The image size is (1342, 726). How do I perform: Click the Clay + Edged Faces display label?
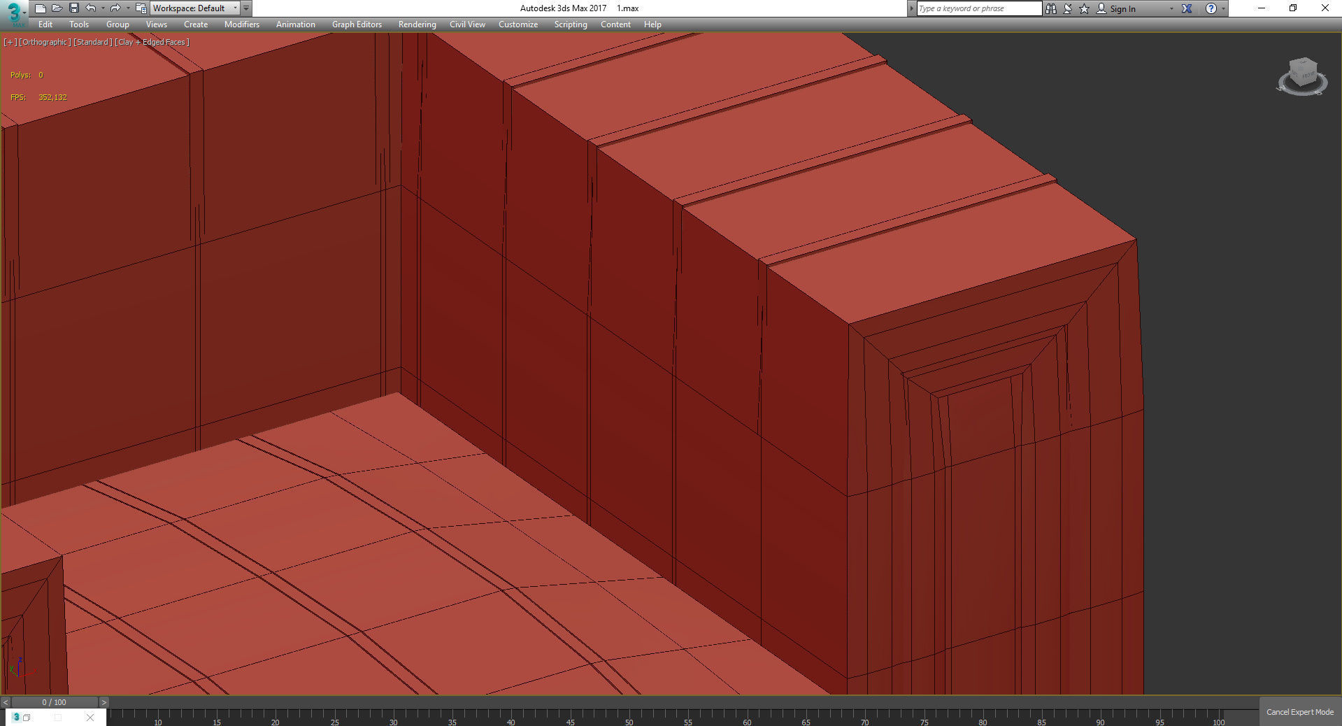152,42
